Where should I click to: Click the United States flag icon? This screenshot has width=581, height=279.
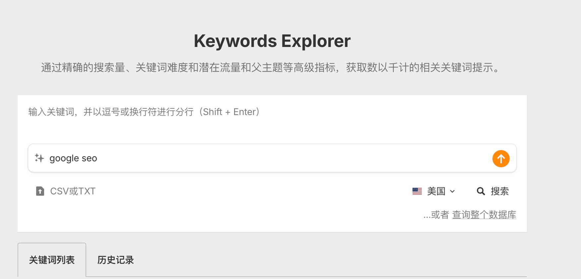pyautogui.click(x=417, y=191)
